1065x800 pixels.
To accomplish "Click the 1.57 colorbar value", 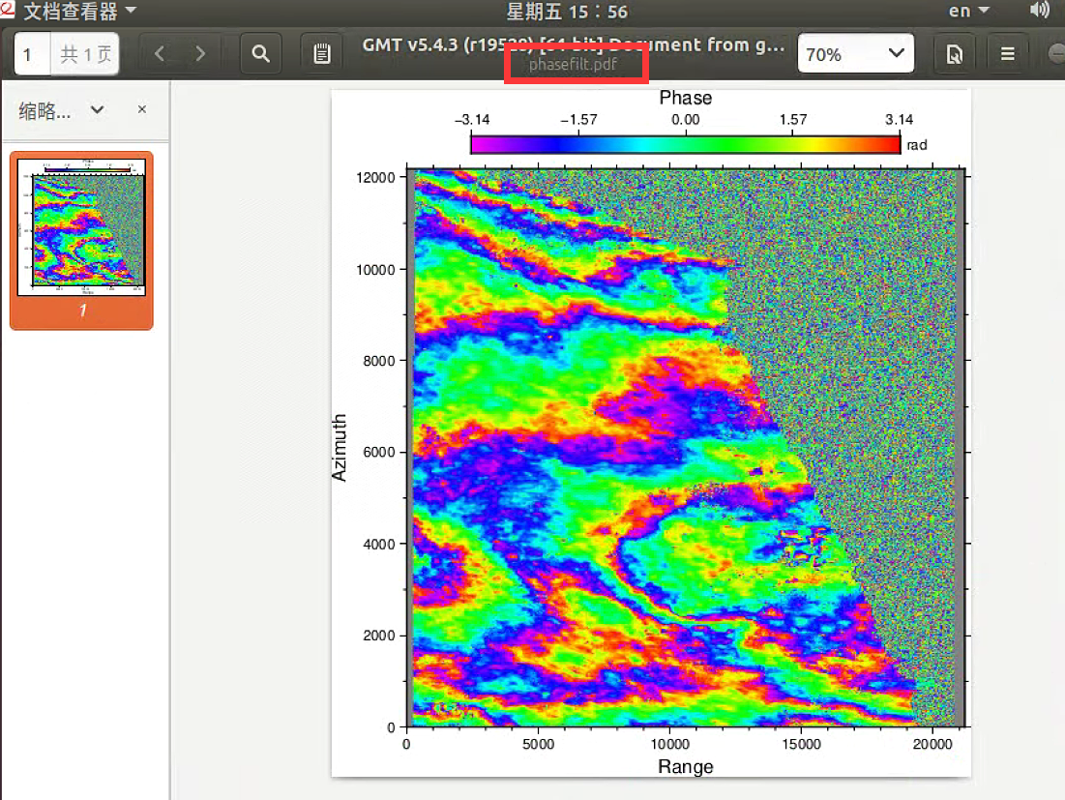I will click(792, 120).
